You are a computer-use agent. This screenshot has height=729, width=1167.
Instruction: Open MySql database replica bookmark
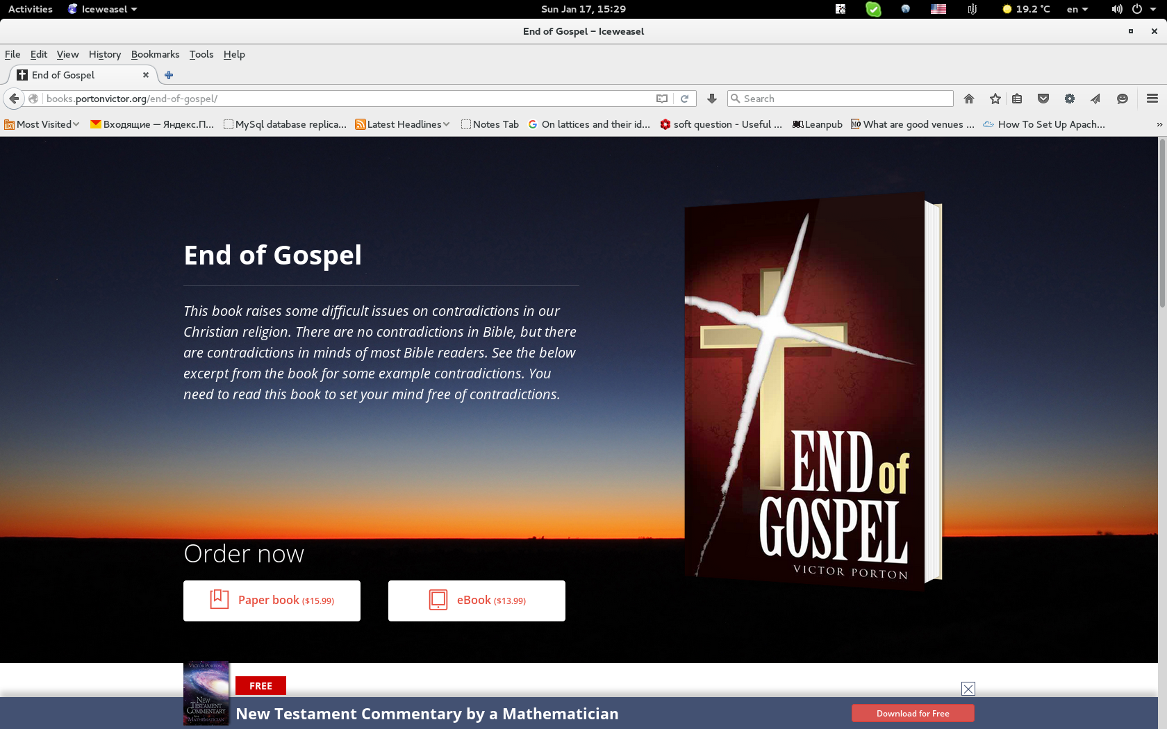pos(285,124)
